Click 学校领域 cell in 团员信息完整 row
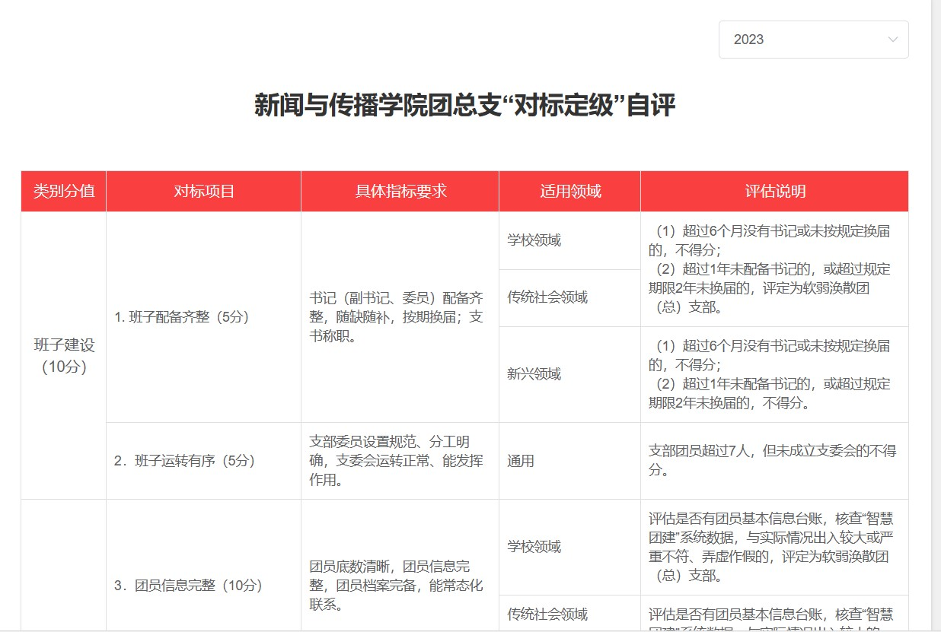The height and width of the screenshot is (632, 941). [534, 547]
